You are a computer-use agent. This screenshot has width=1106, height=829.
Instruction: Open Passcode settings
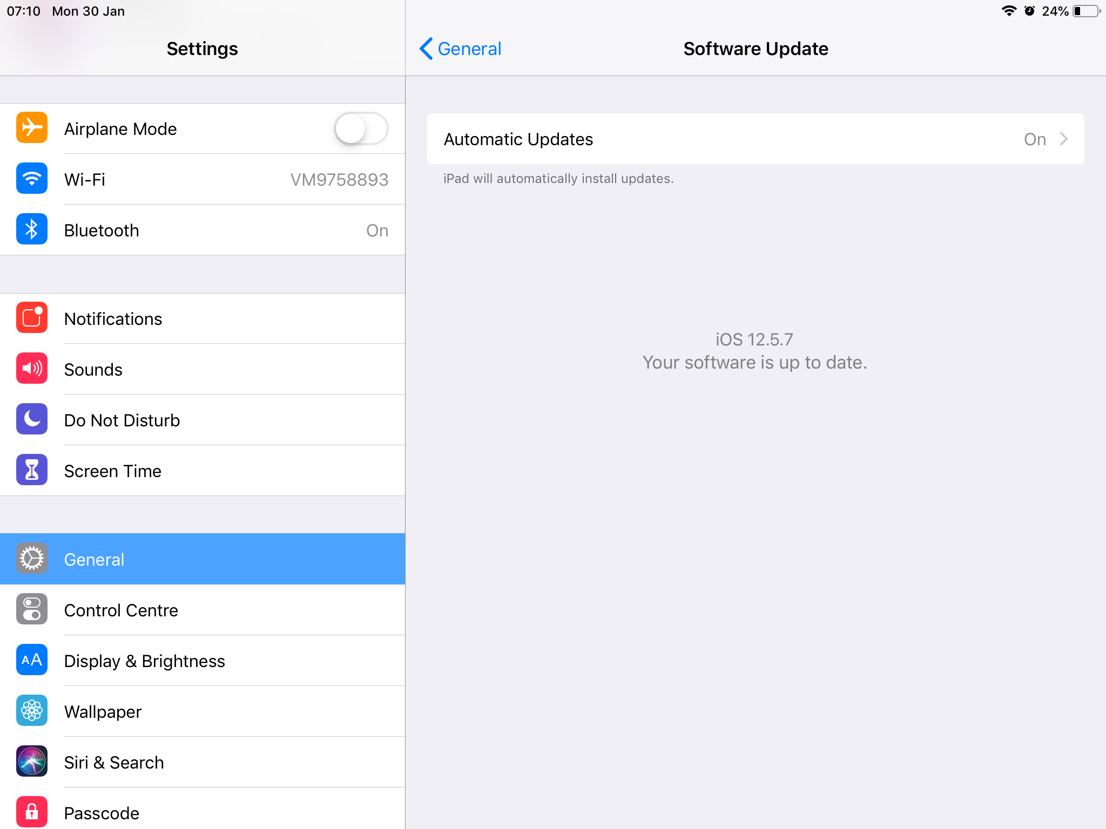pos(203,810)
